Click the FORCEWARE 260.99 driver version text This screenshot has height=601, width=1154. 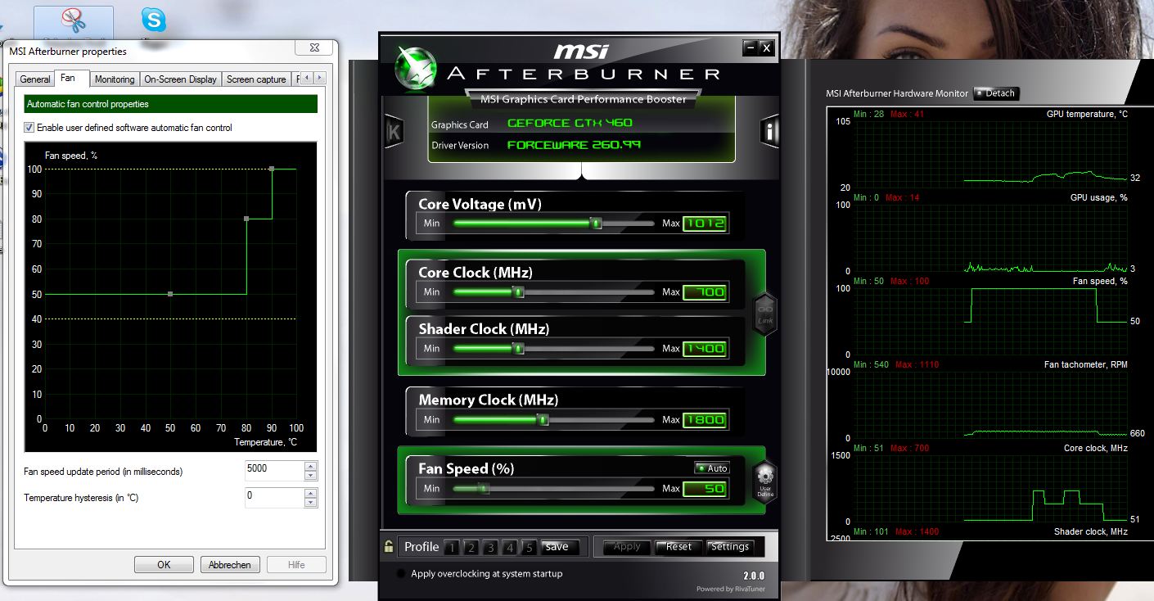[x=574, y=145]
